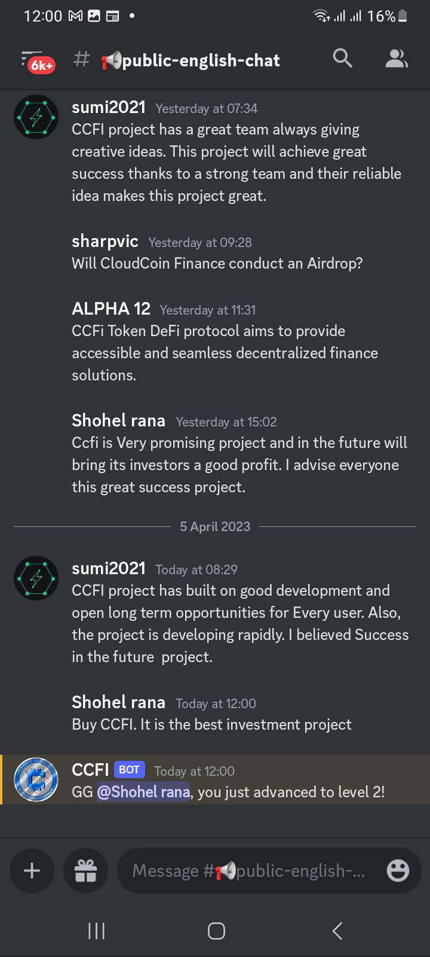Click the @Shohel rana mention
The height and width of the screenshot is (957, 430).
[143, 792]
